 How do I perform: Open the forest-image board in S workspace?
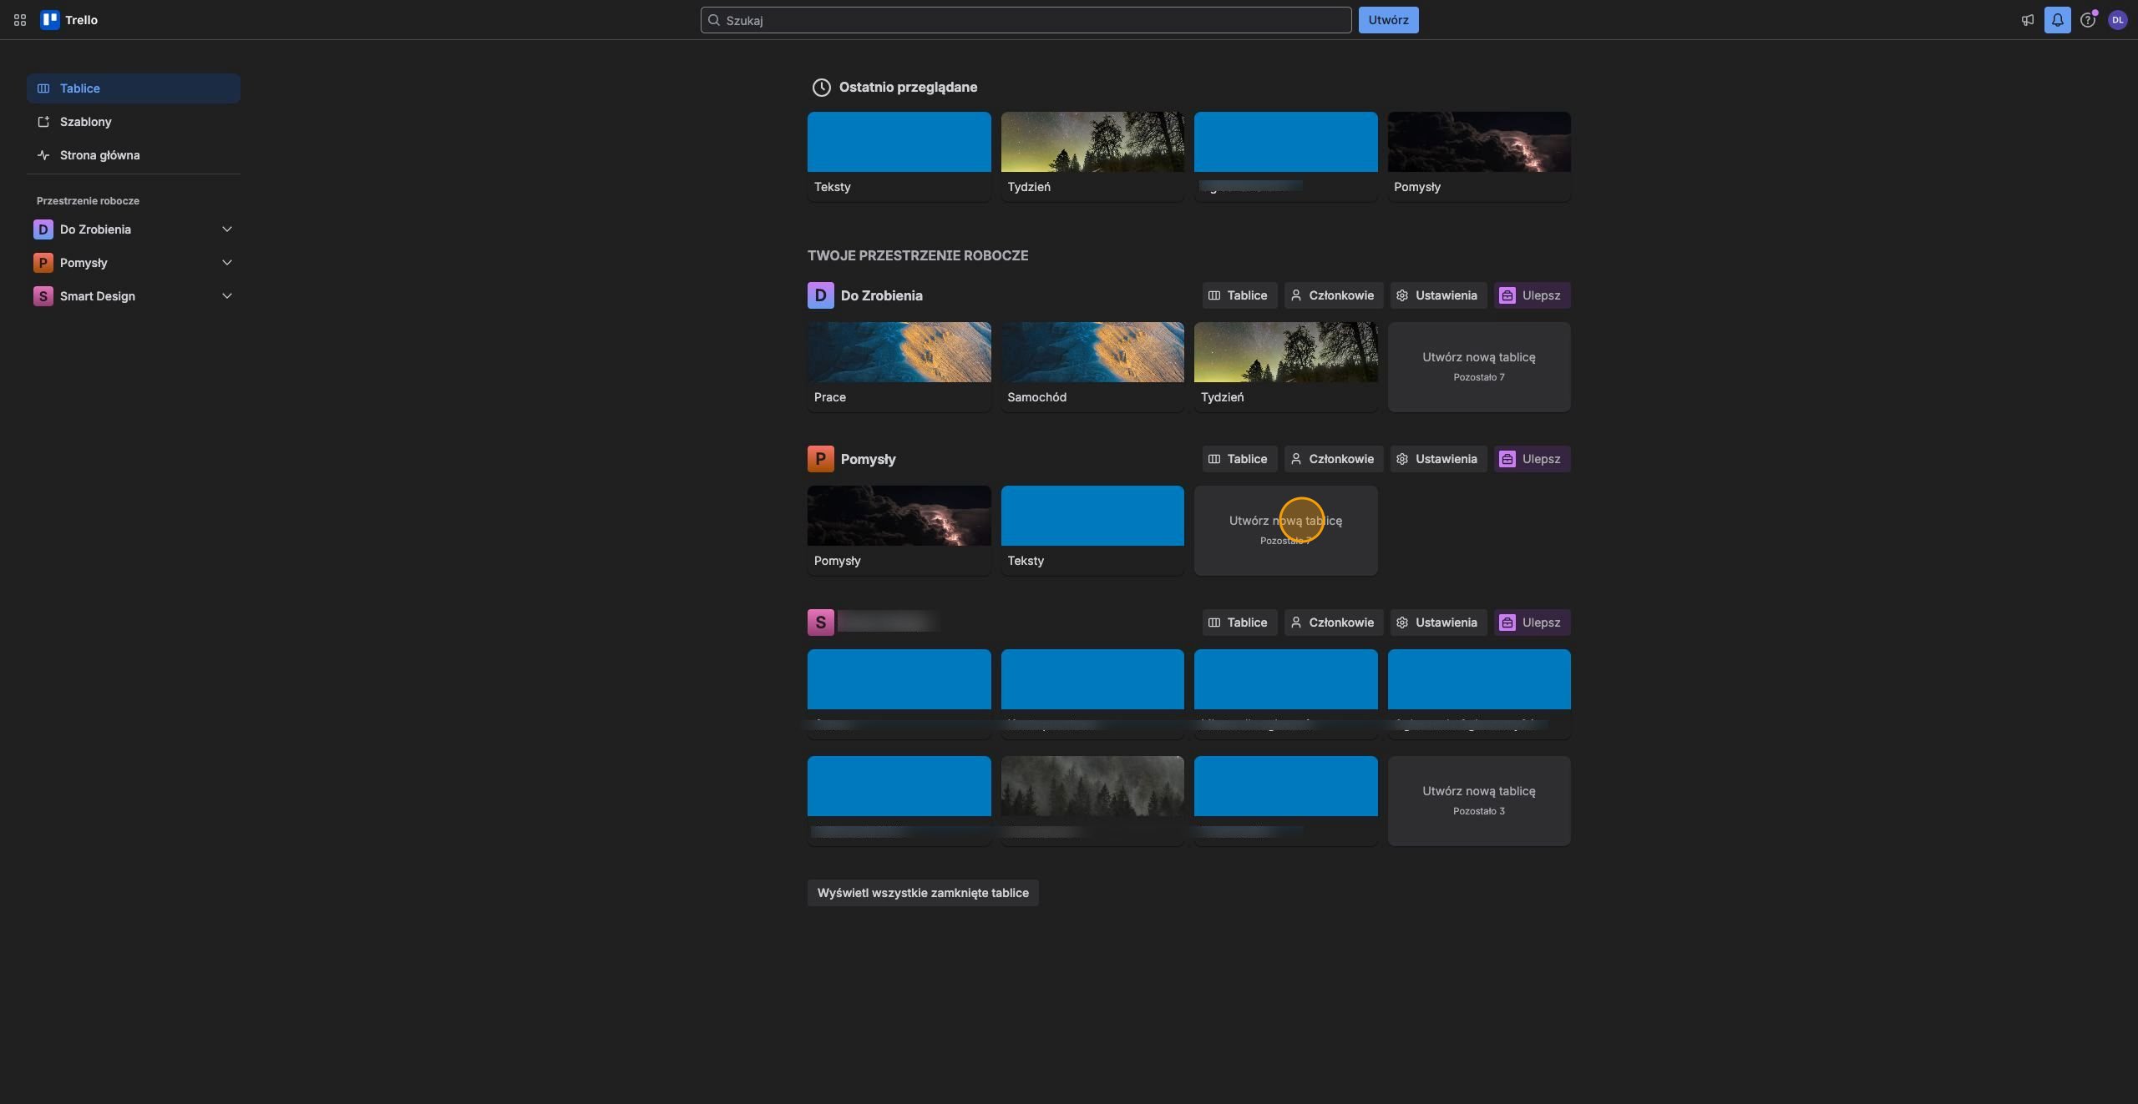pyautogui.click(x=1092, y=801)
